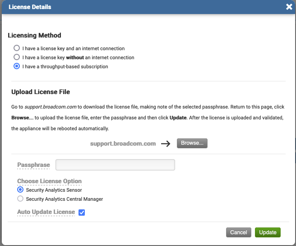Click the Auto Update License label

[46, 212]
